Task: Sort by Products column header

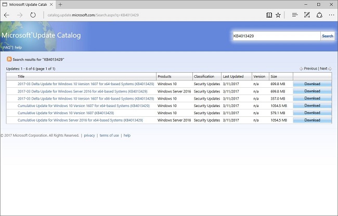Action: 164,76
